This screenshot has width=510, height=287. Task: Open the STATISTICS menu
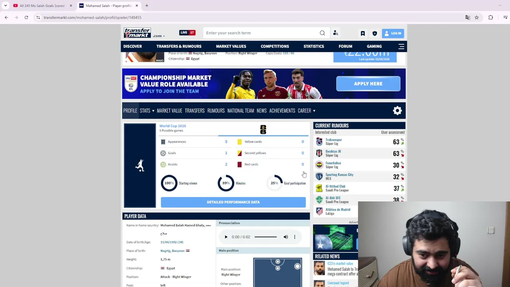click(x=314, y=46)
